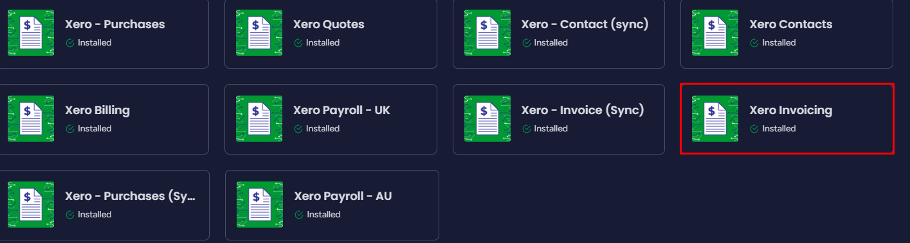910x243 pixels.
Task: Click the installed checkmark under Xero Billing
Action: tap(70, 129)
